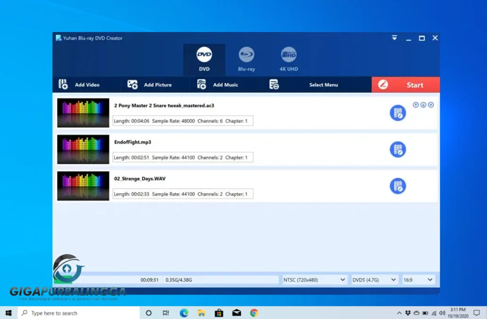This screenshot has height=319, width=487.
Task: Start burning with the red Start button
Action: (x=405, y=85)
